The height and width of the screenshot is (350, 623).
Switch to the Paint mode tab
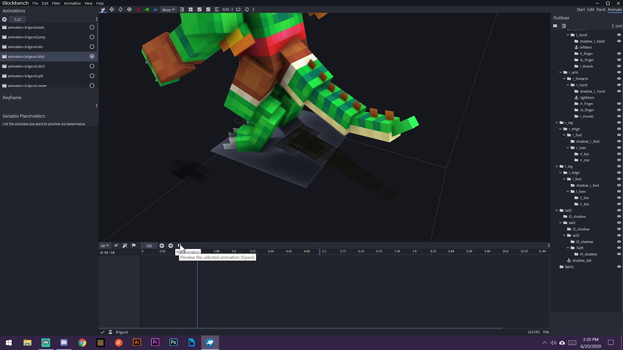[601, 10]
